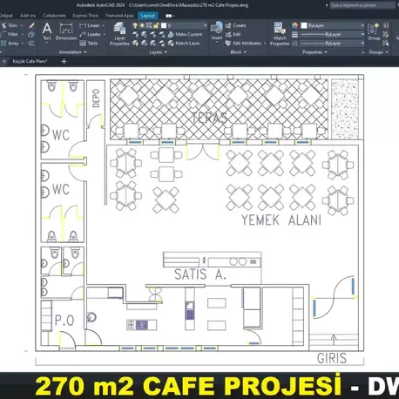The height and width of the screenshot is (399, 399).
Task: Click the Group tool
Action: [374, 31]
